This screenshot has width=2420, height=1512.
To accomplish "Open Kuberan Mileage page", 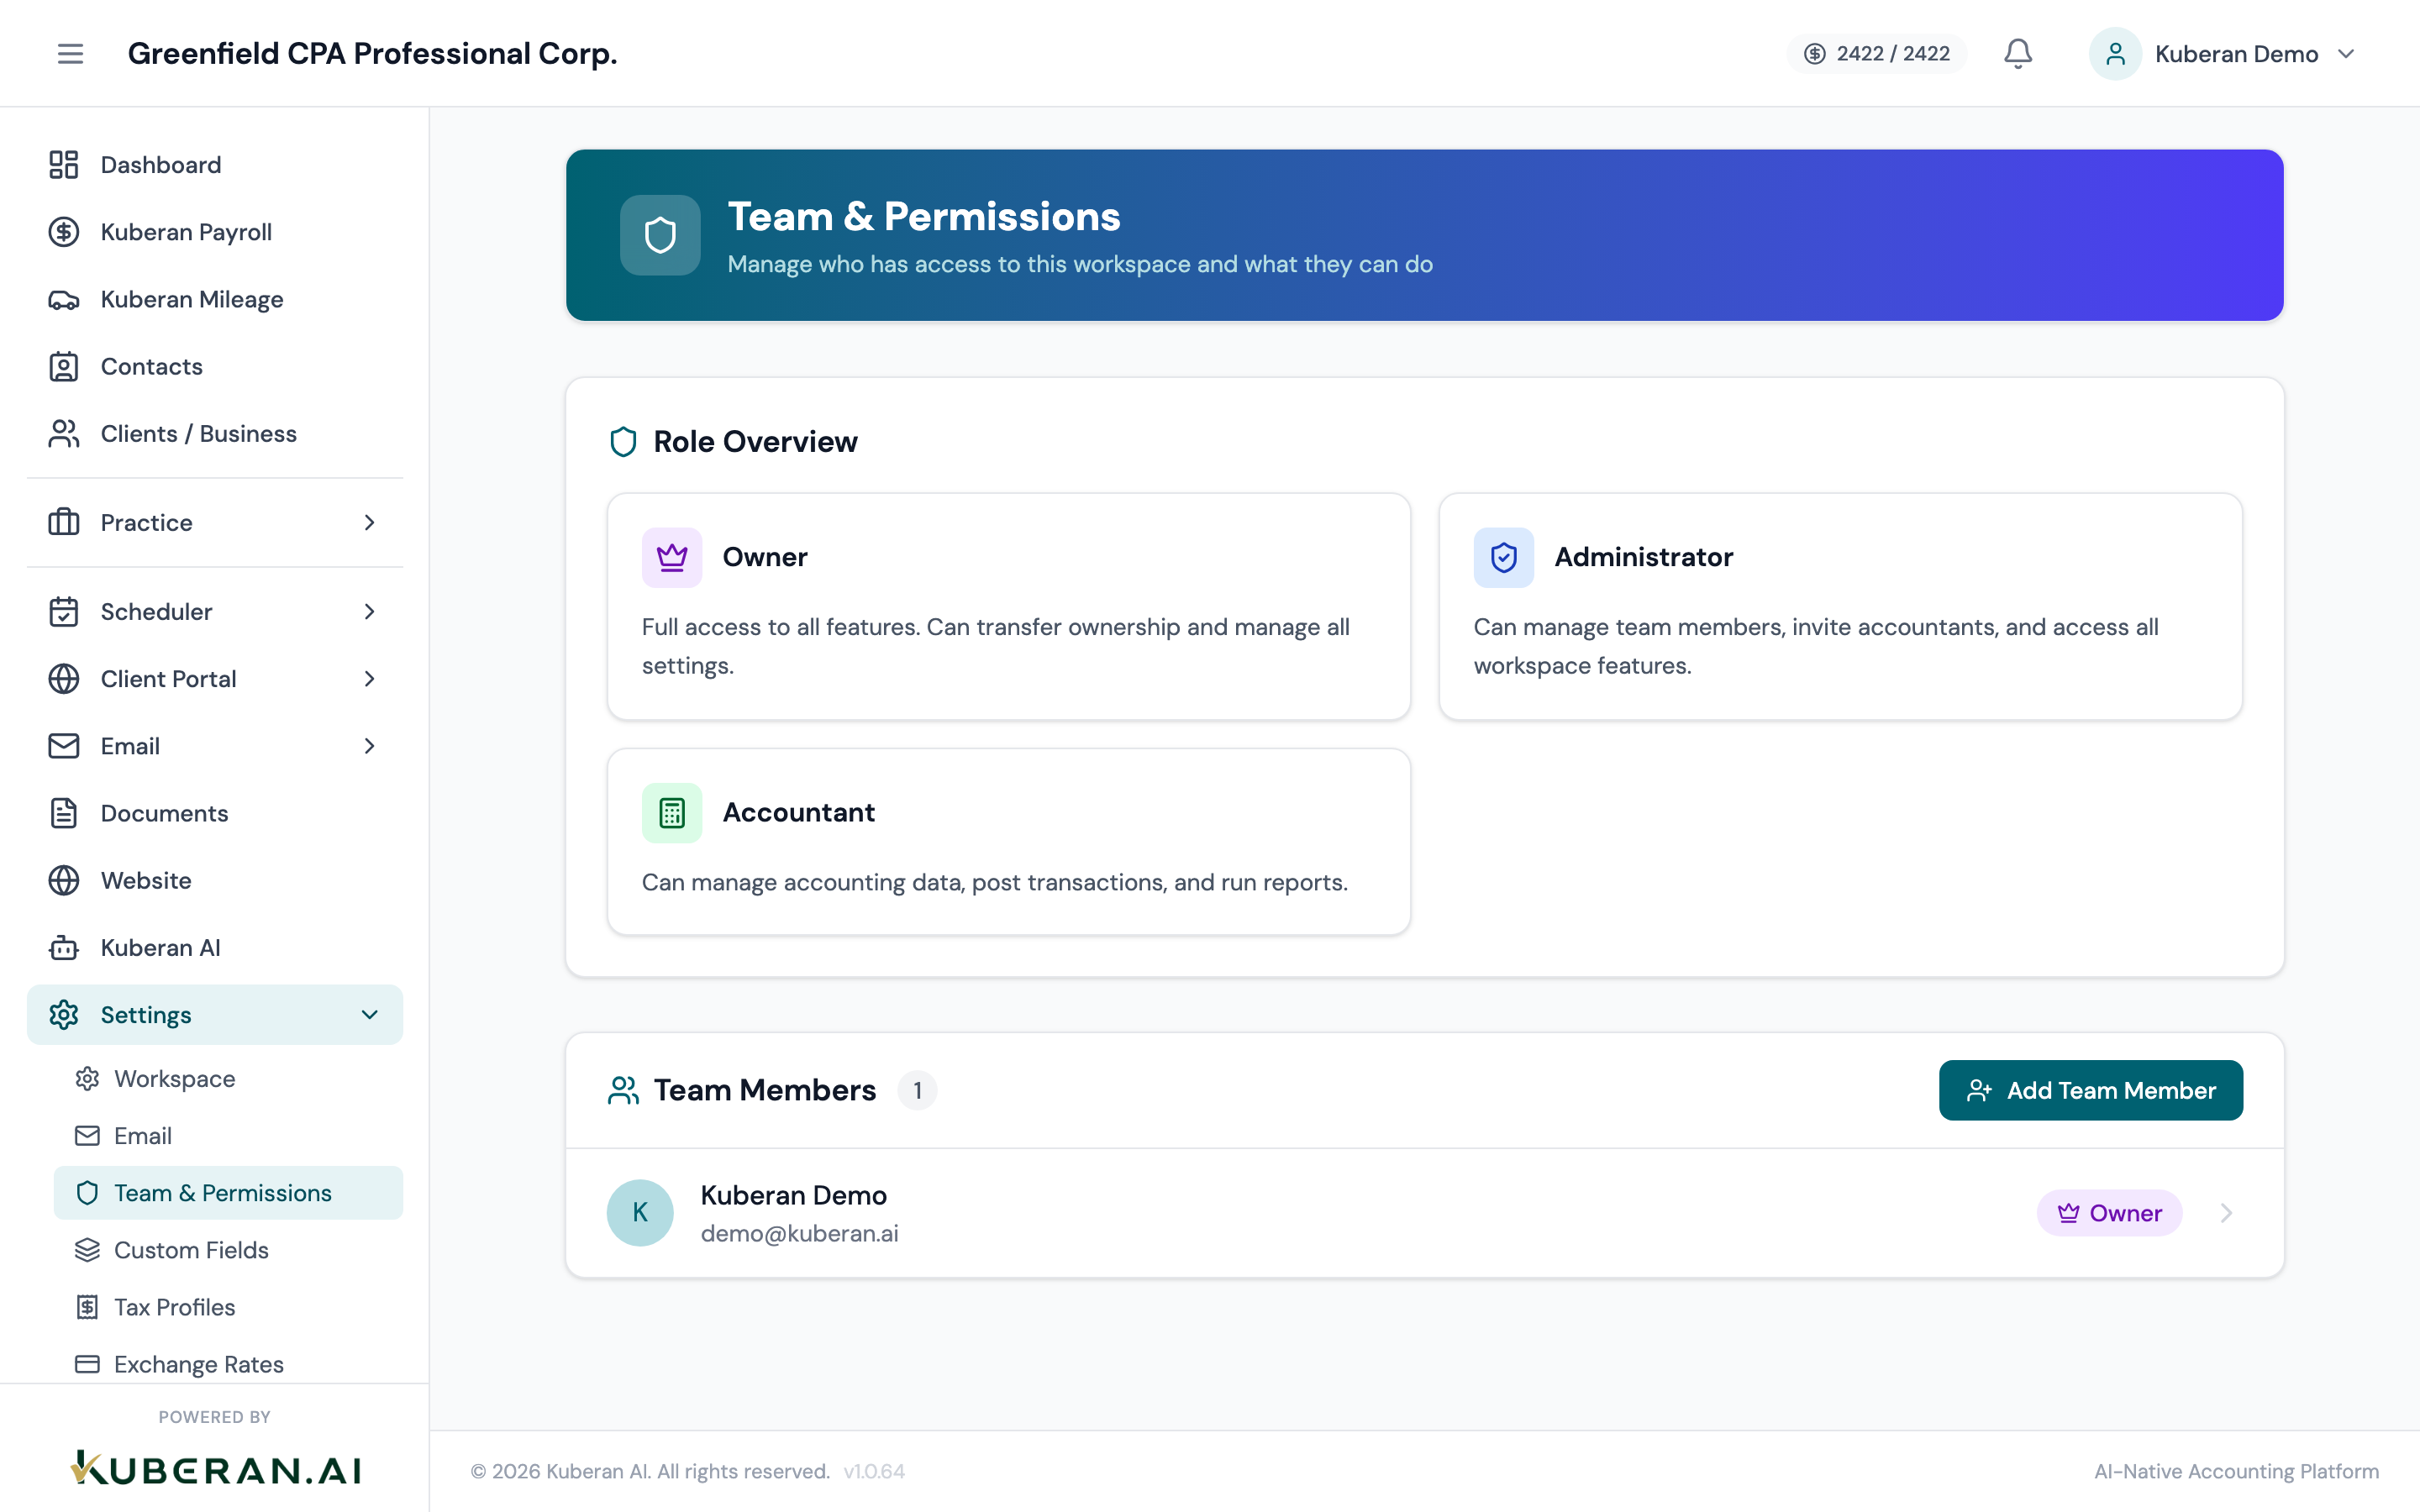I will click(x=215, y=299).
